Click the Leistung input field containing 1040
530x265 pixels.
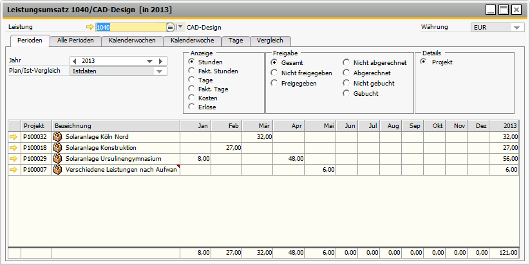[x=129, y=28]
